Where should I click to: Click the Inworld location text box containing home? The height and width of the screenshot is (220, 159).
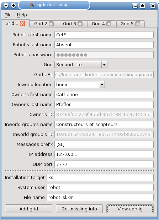(77, 85)
